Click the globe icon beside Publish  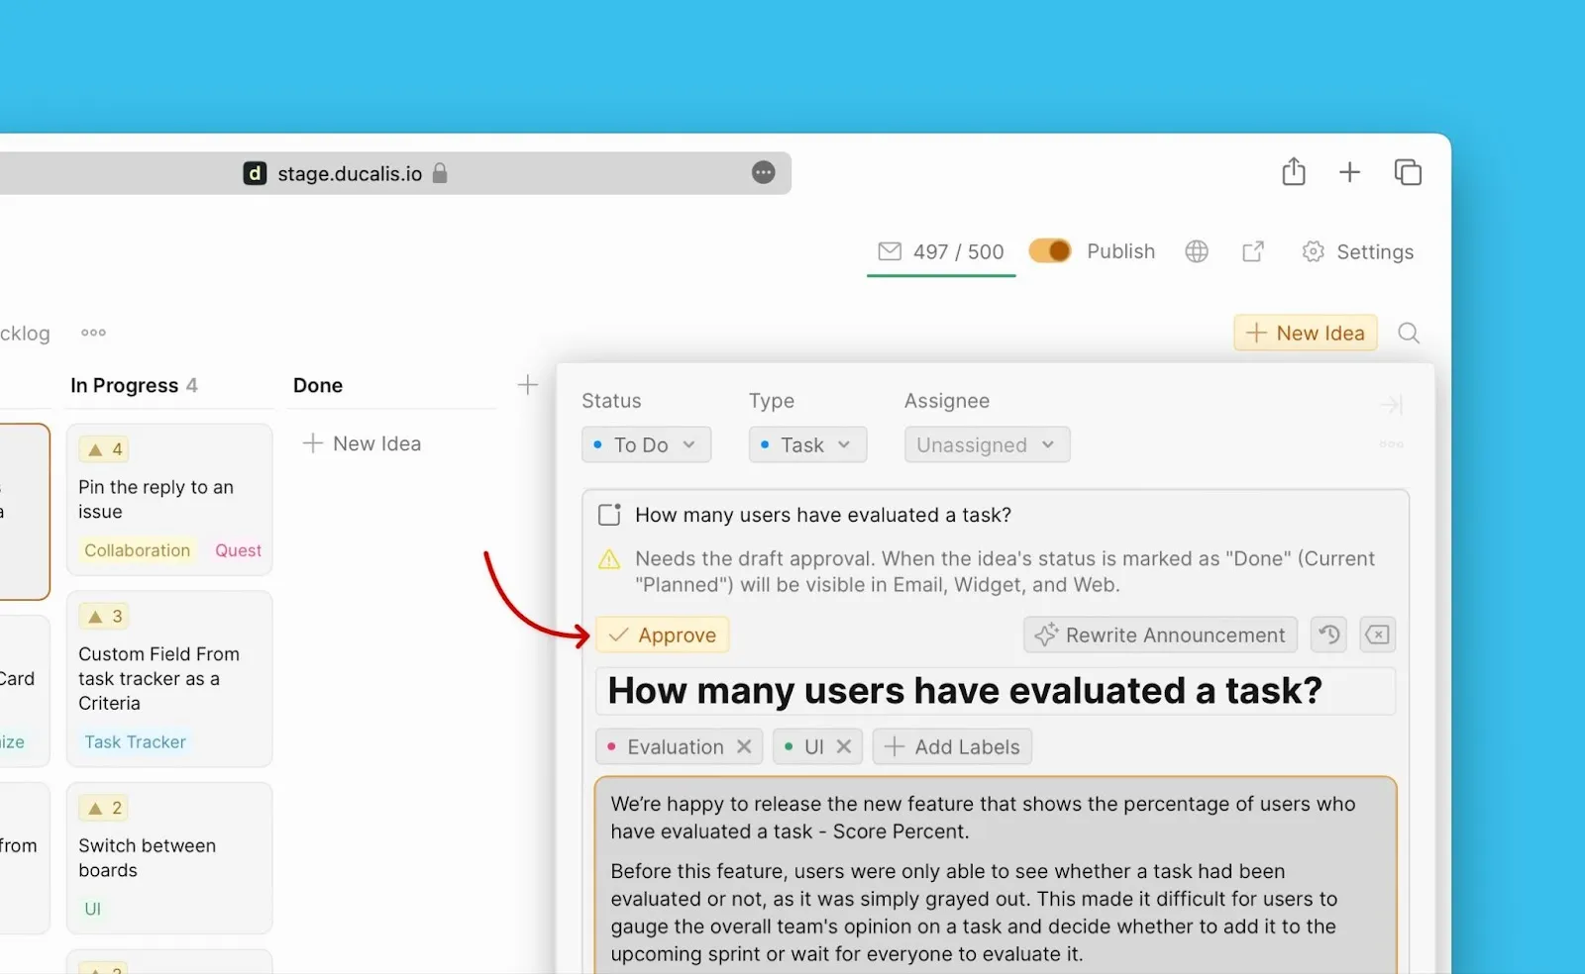click(1197, 251)
